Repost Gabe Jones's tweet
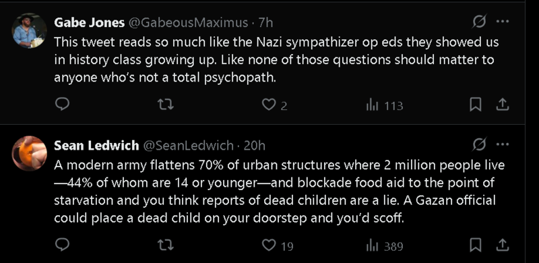The image size is (539, 263). (x=165, y=105)
